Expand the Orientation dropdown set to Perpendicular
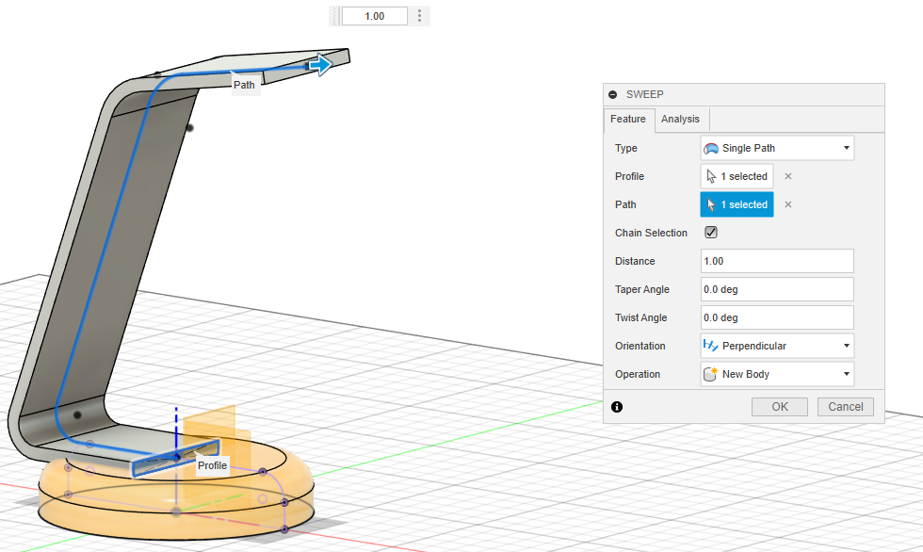The height and width of the screenshot is (552, 923). (x=777, y=346)
